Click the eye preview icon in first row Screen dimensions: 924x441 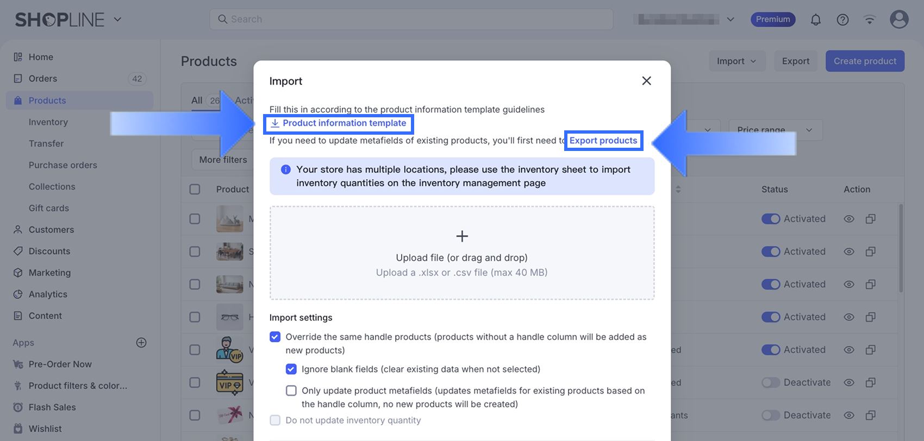pyautogui.click(x=849, y=219)
